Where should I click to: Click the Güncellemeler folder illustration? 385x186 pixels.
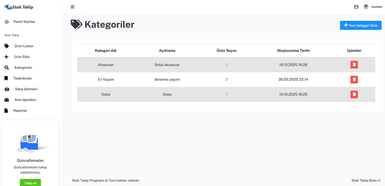[x=30, y=143]
